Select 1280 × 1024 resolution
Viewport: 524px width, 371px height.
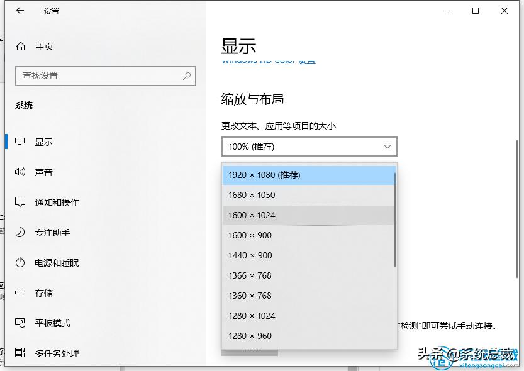[x=309, y=316]
